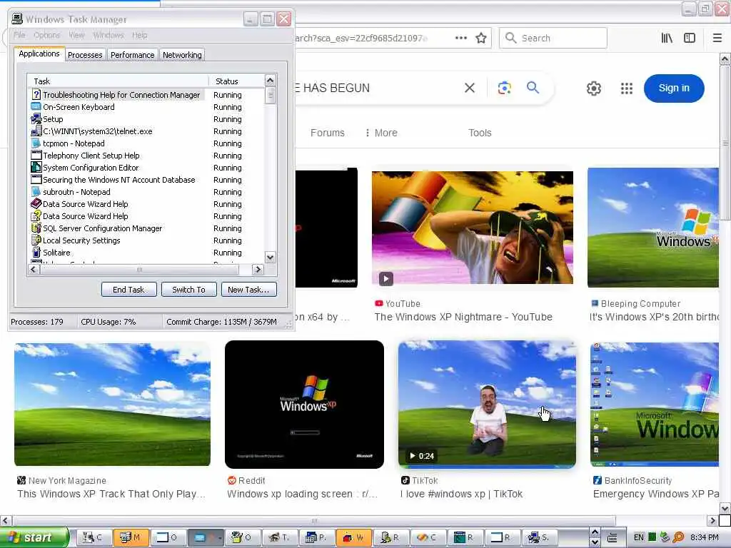Switch to taskbar button labeled T.

click(x=280, y=537)
